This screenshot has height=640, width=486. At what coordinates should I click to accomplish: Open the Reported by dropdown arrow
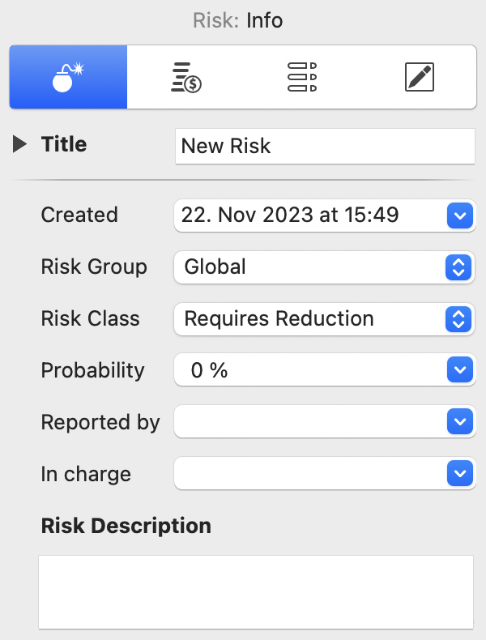458,422
